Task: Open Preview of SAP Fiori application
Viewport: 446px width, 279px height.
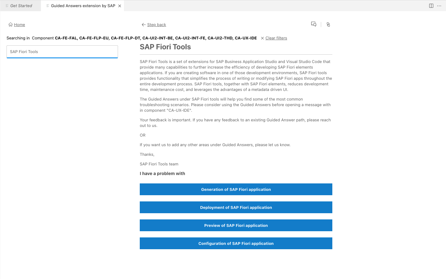Action: pyautogui.click(x=236, y=225)
